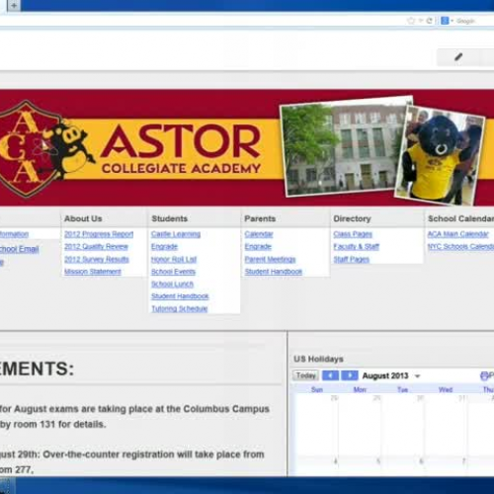
Task: Open the history dropdown arrow beside the star
Action: point(421,21)
